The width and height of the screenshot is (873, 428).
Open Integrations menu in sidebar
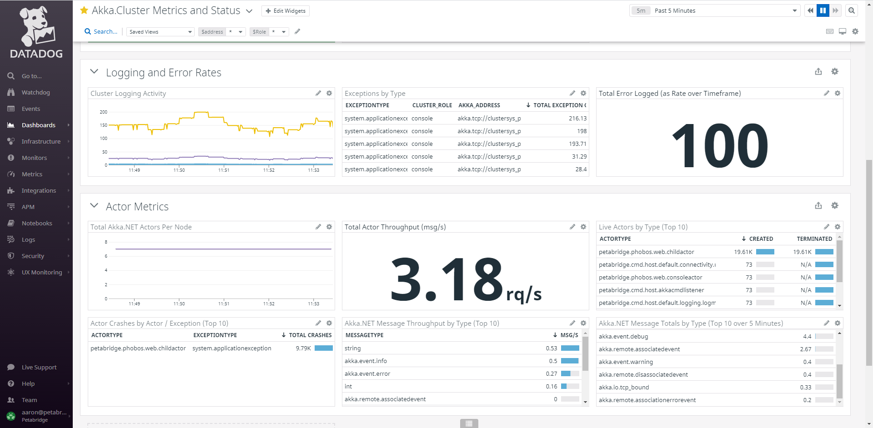pyautogui.click(x=36, y=190)
